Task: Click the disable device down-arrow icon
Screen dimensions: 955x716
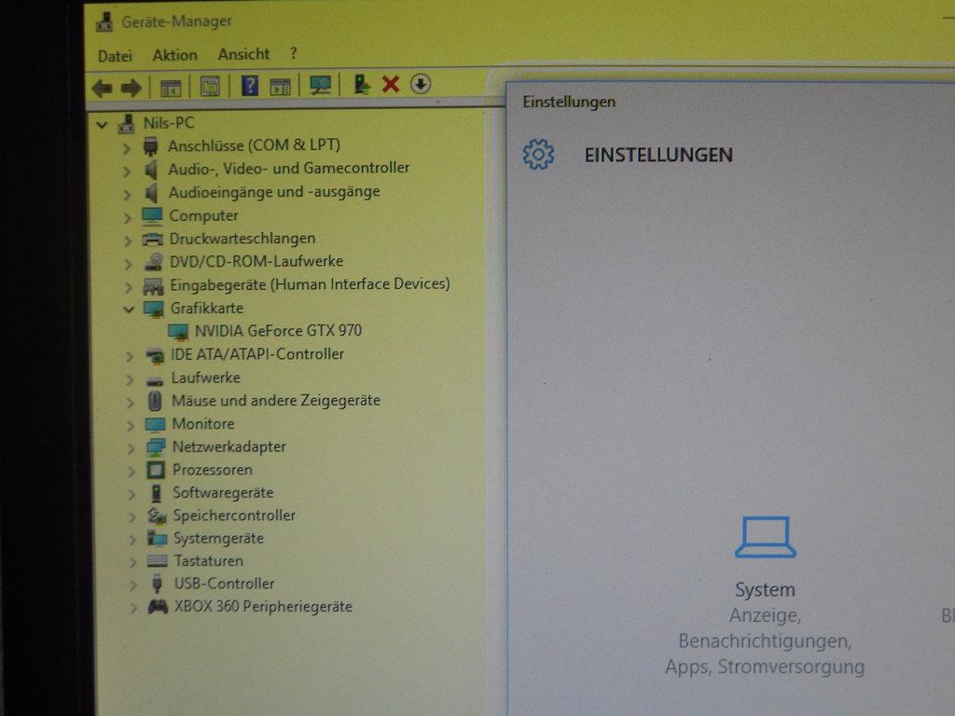Action: [421, 83]
